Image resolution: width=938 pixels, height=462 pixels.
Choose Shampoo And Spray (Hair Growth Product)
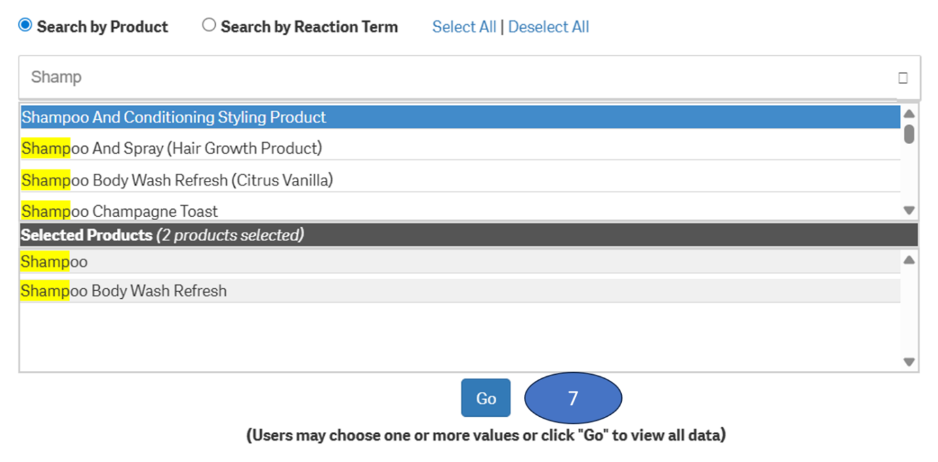pos(172,148)
